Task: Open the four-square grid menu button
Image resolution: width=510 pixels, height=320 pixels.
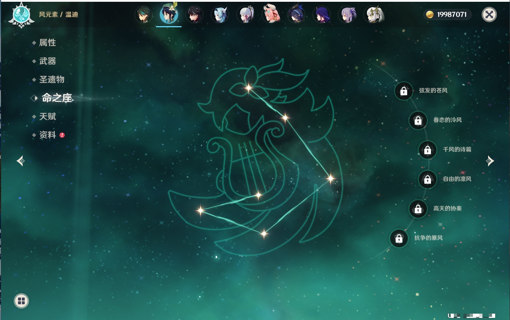Action: pos(21,301)
